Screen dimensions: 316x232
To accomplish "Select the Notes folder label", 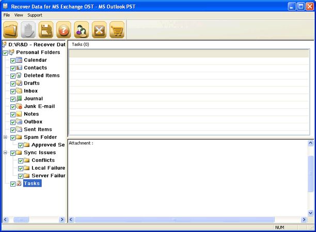I will [x=31, y=114].
